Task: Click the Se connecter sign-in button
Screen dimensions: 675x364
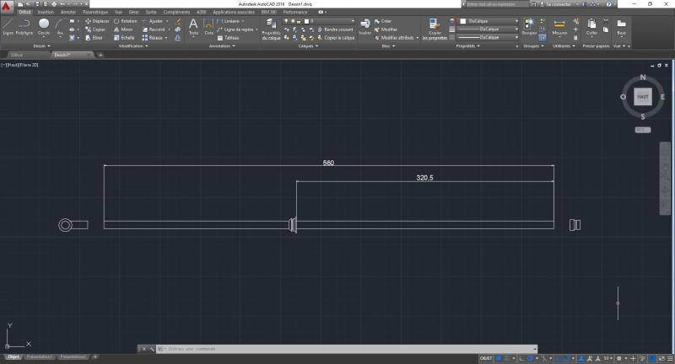Action: [x=555, y=4]
